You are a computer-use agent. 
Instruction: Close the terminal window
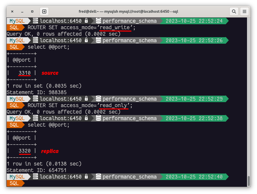coord(12,11)
